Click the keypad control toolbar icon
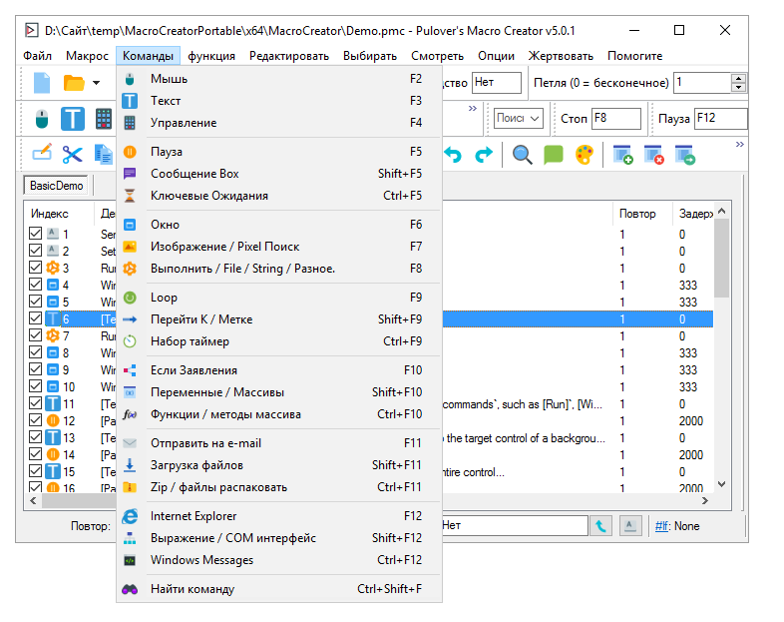784x622 pixels. pos(104,119)
